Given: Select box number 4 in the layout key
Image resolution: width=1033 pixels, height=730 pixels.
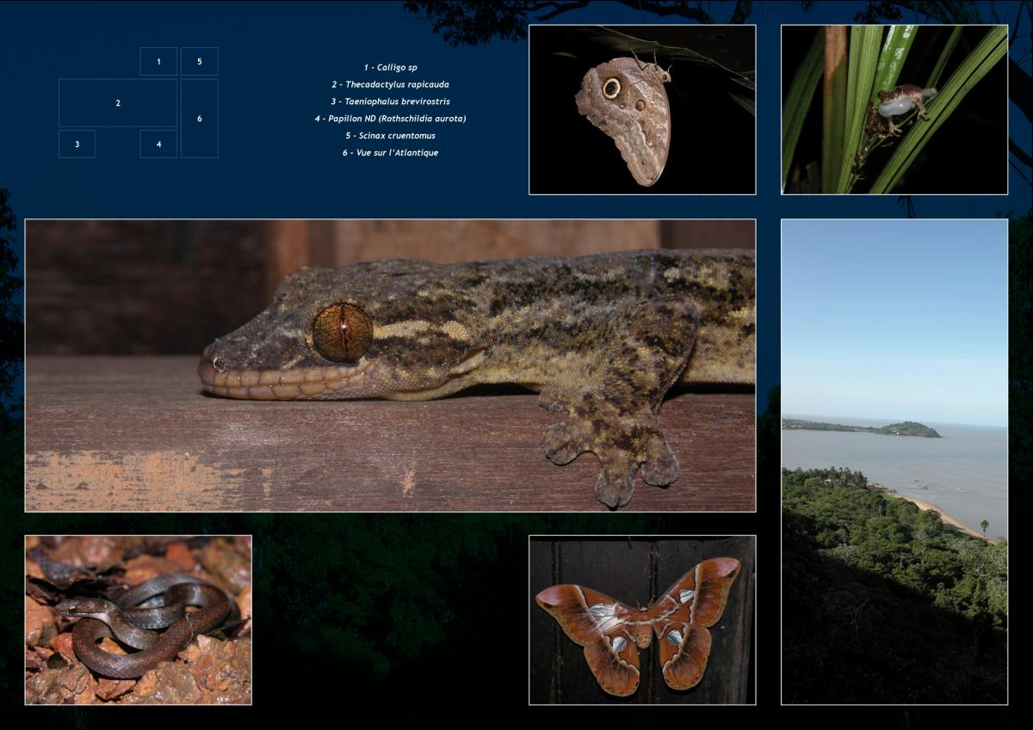Looking at the screenshot, I should [x=158, y=144].
